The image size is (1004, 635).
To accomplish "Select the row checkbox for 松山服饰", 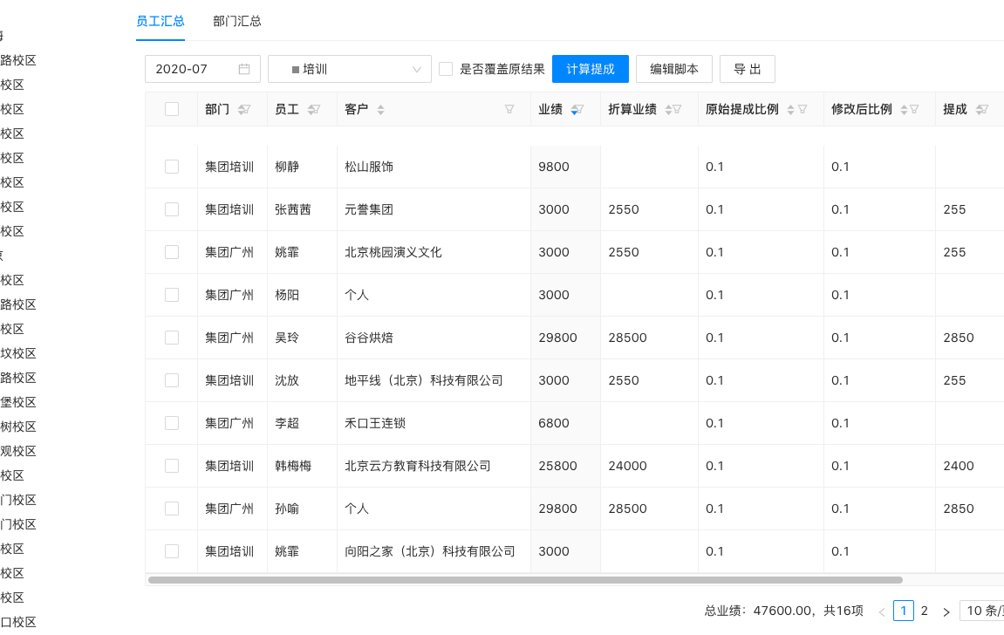I will click(x=172, y=167).
